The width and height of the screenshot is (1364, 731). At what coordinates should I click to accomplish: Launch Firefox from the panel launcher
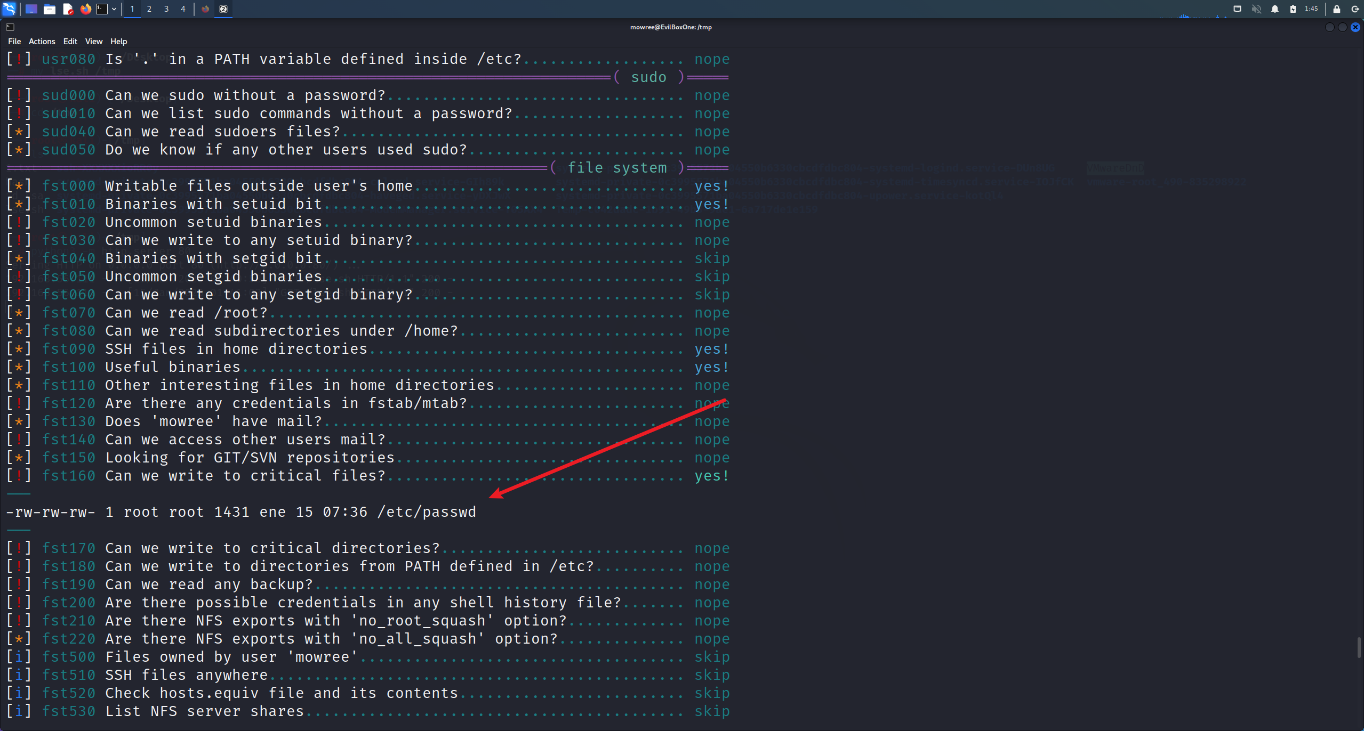pyautogui.click(x=85, y=9)
